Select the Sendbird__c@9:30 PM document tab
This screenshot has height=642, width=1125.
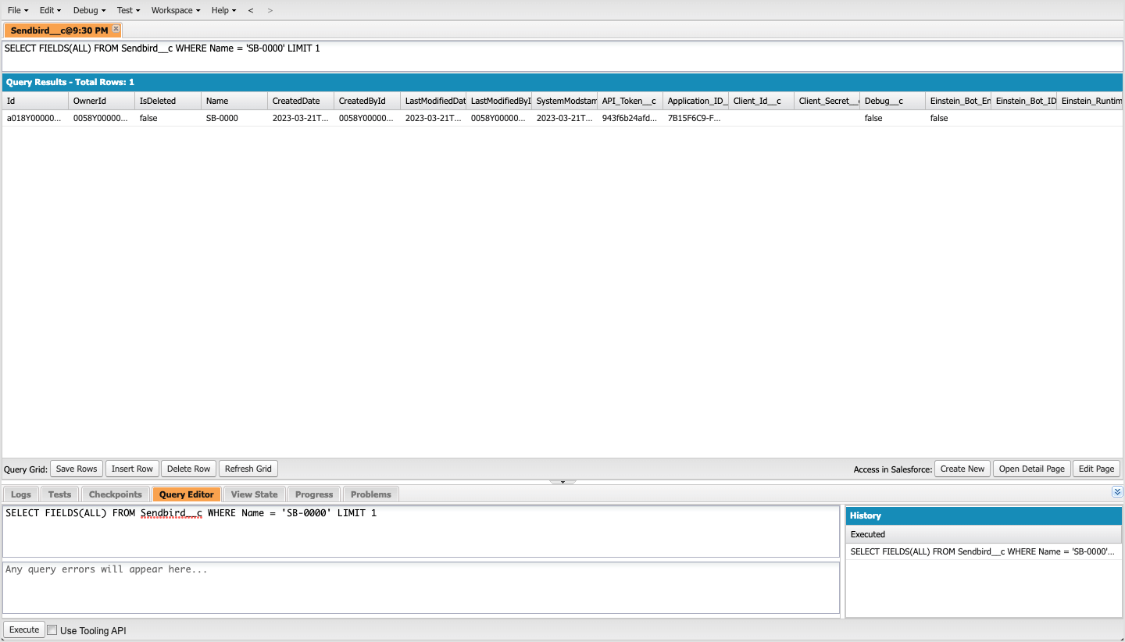pyautogui.click(x=59, y=30)
